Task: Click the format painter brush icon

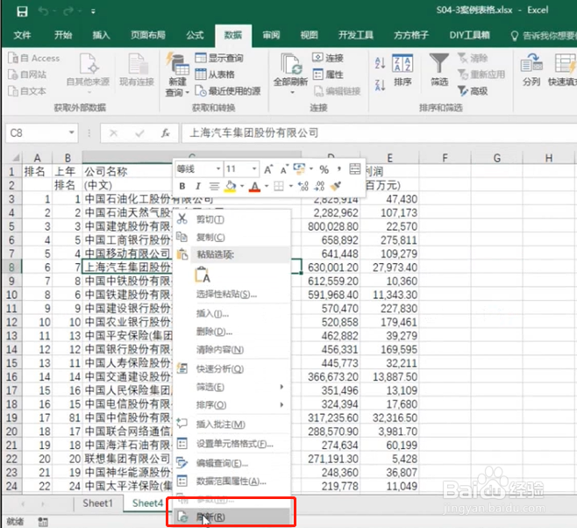Action: pos(336,186)
